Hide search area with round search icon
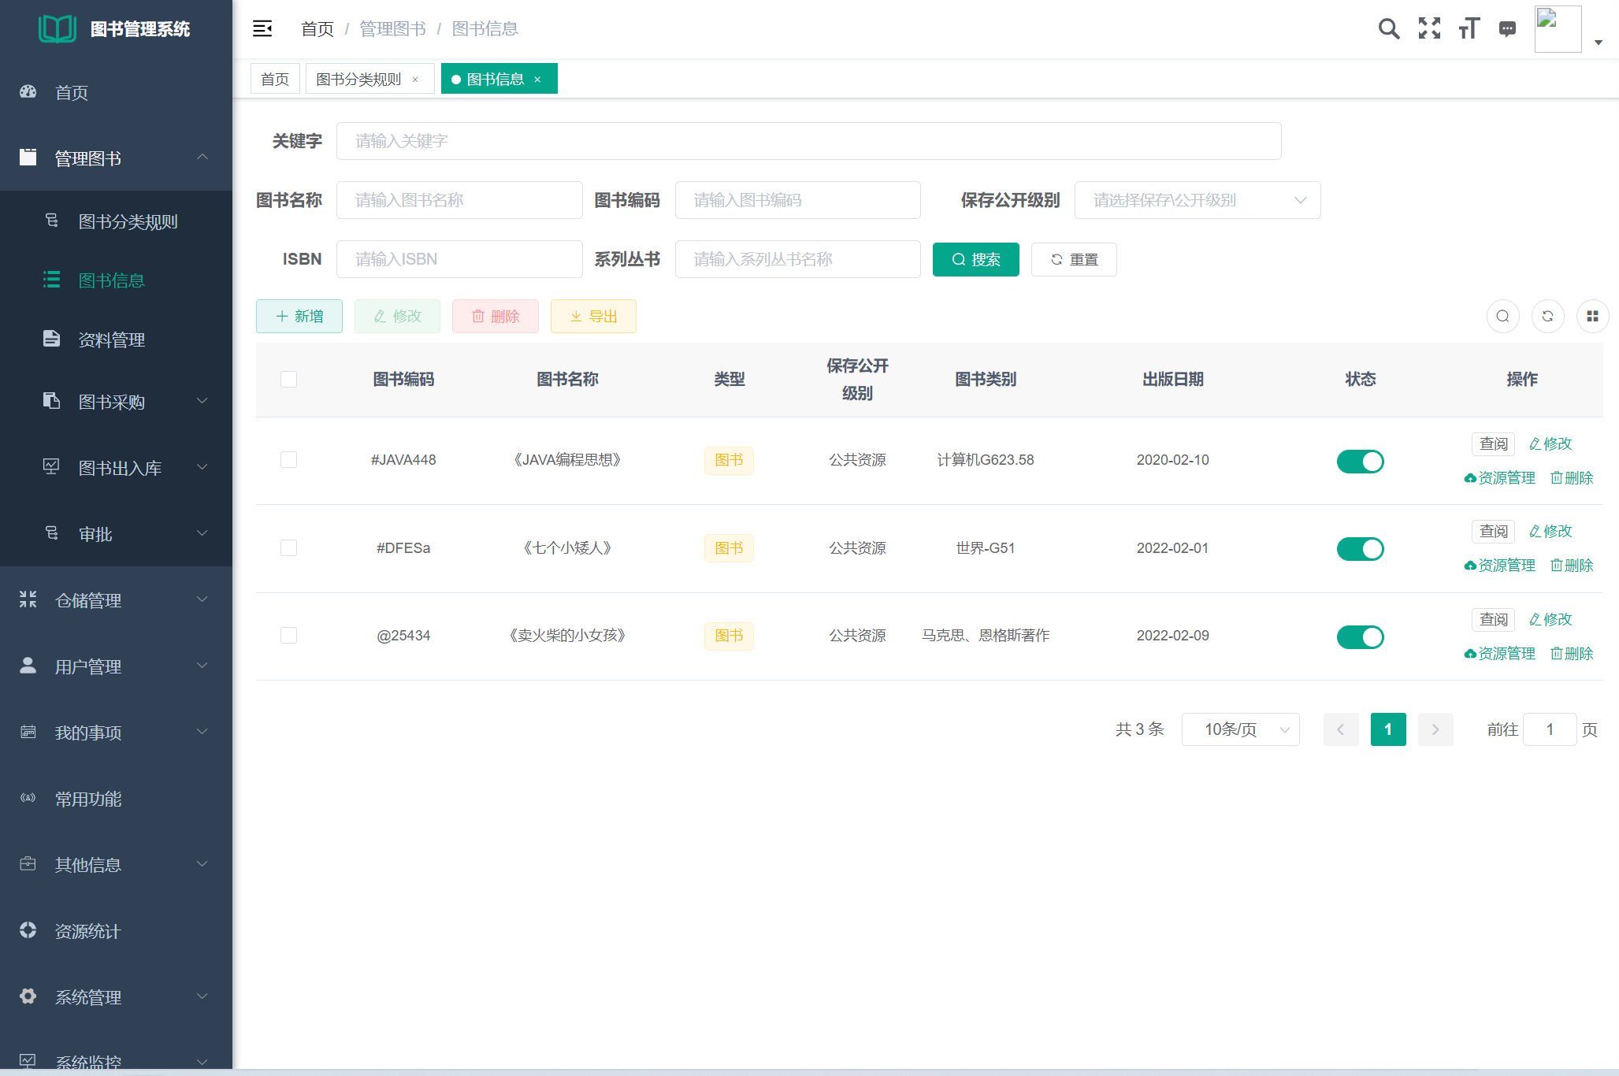The width and height of the screenshot is (1619, 1076). coord(1502,316)
